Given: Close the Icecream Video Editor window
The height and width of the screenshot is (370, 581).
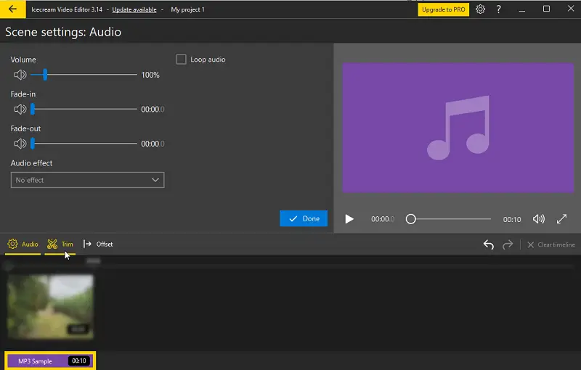Looking at the screenshot, I should 571,9.
